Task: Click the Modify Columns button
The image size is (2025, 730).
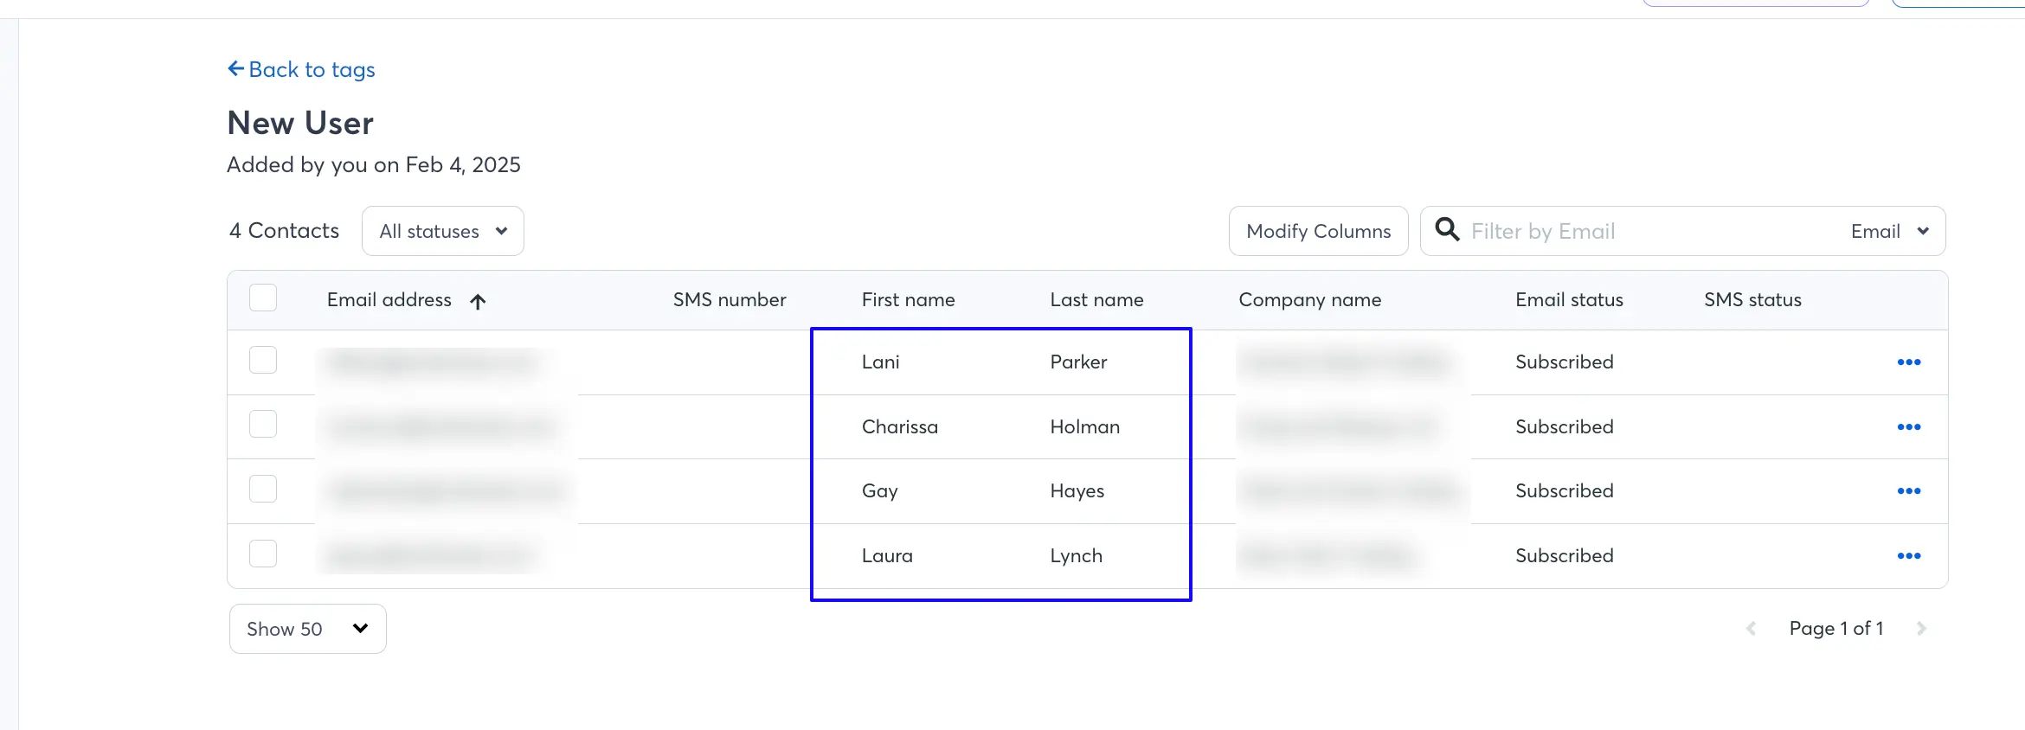Action: click(1319, 231)
